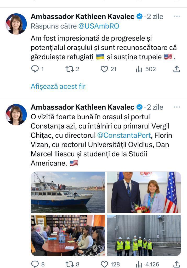This screenshot has height=268, width=187.
Task: Retweet the Constanța visit tweet
Action: (69, 264)
